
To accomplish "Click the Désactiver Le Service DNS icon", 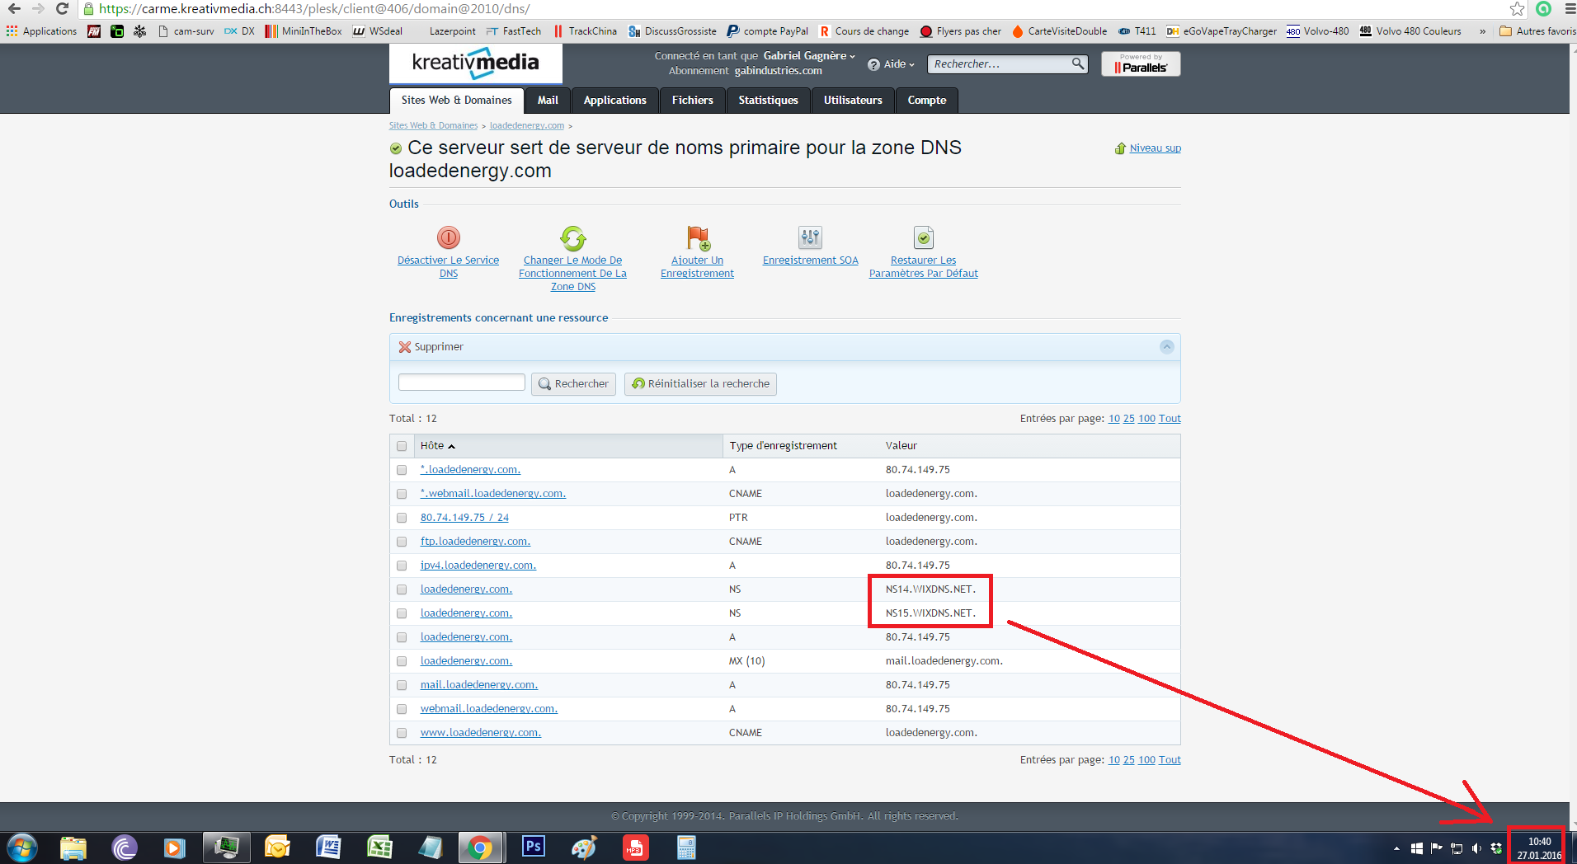I will [448, 238].
